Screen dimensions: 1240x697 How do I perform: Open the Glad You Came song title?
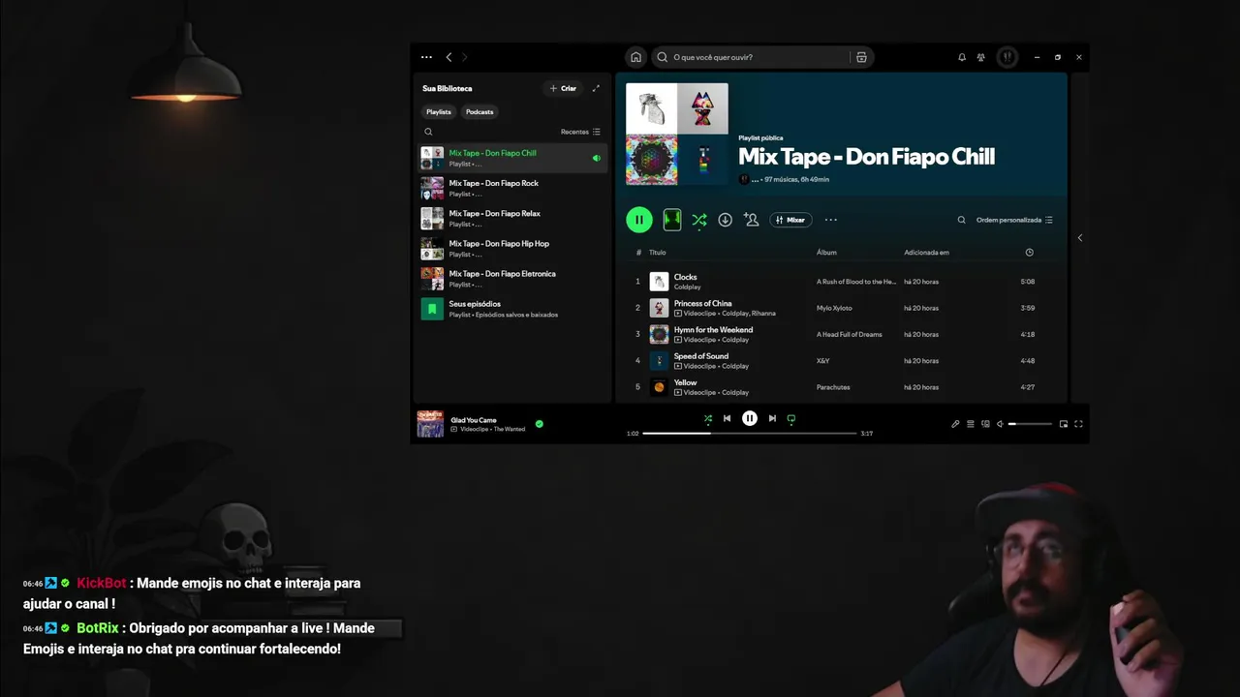tap(474, 420)
